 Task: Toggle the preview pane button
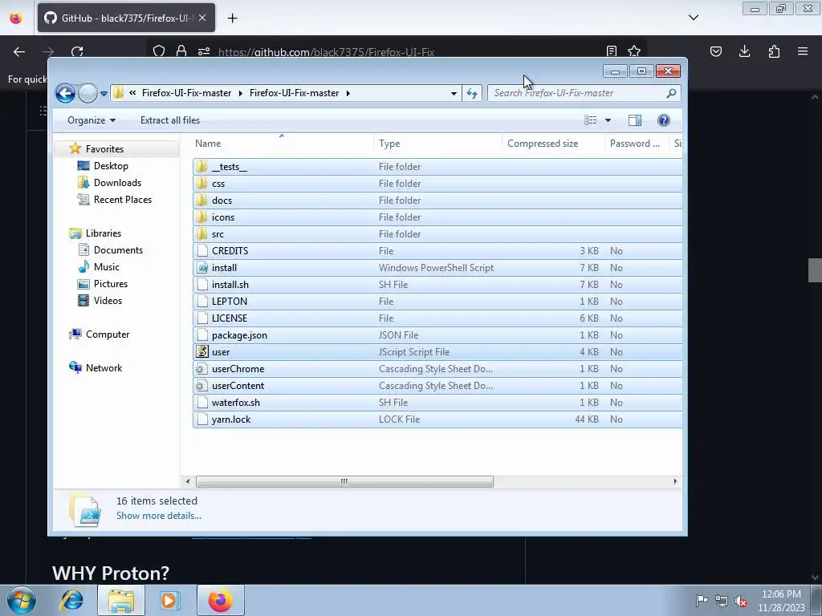635,120
